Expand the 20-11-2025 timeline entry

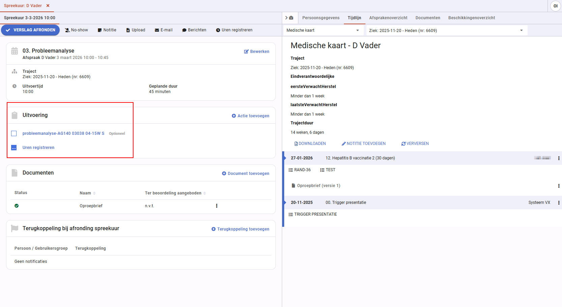tap(285, 203)
